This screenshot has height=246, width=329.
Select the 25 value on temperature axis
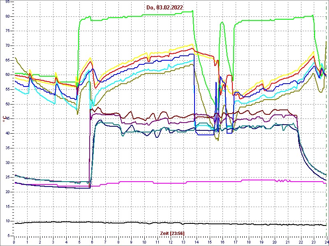pos(7,178)
